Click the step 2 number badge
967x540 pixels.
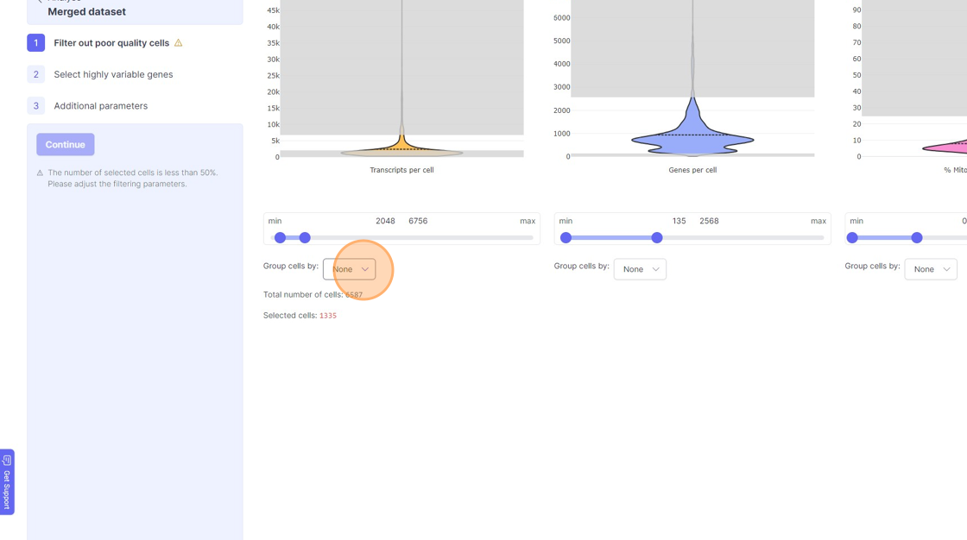click(x=35, y=74)
